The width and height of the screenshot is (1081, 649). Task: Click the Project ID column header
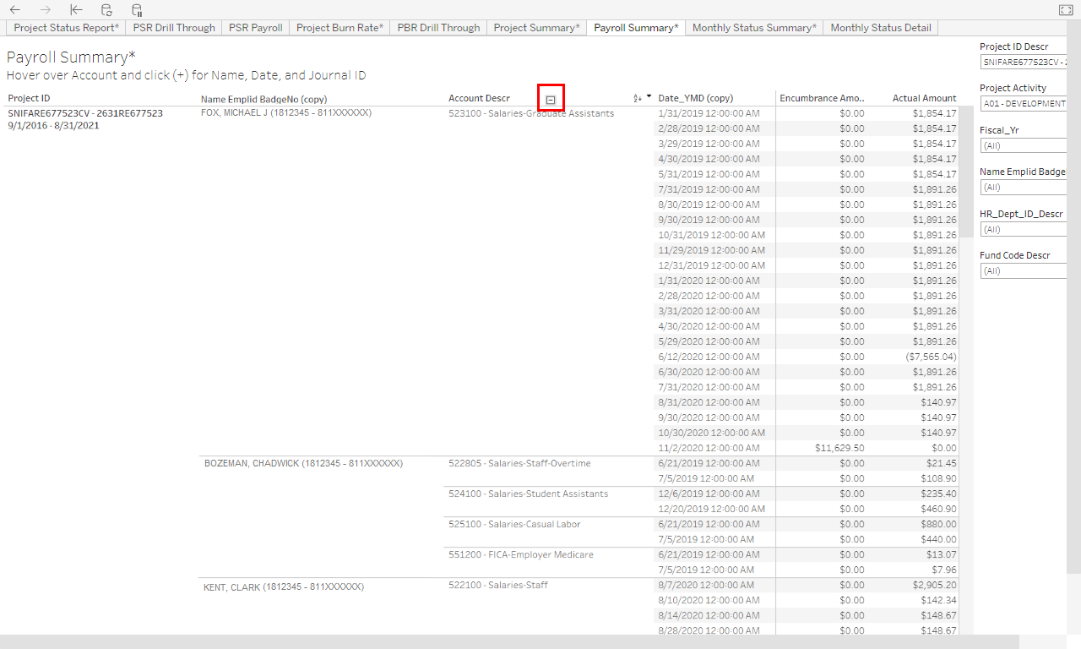pyautogui.click(x=29, y=98)
